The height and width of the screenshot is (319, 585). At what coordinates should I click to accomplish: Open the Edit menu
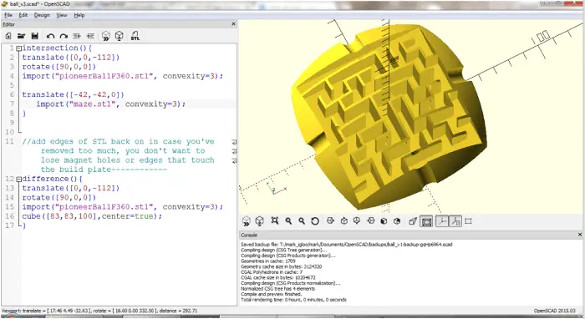point(23,15)
